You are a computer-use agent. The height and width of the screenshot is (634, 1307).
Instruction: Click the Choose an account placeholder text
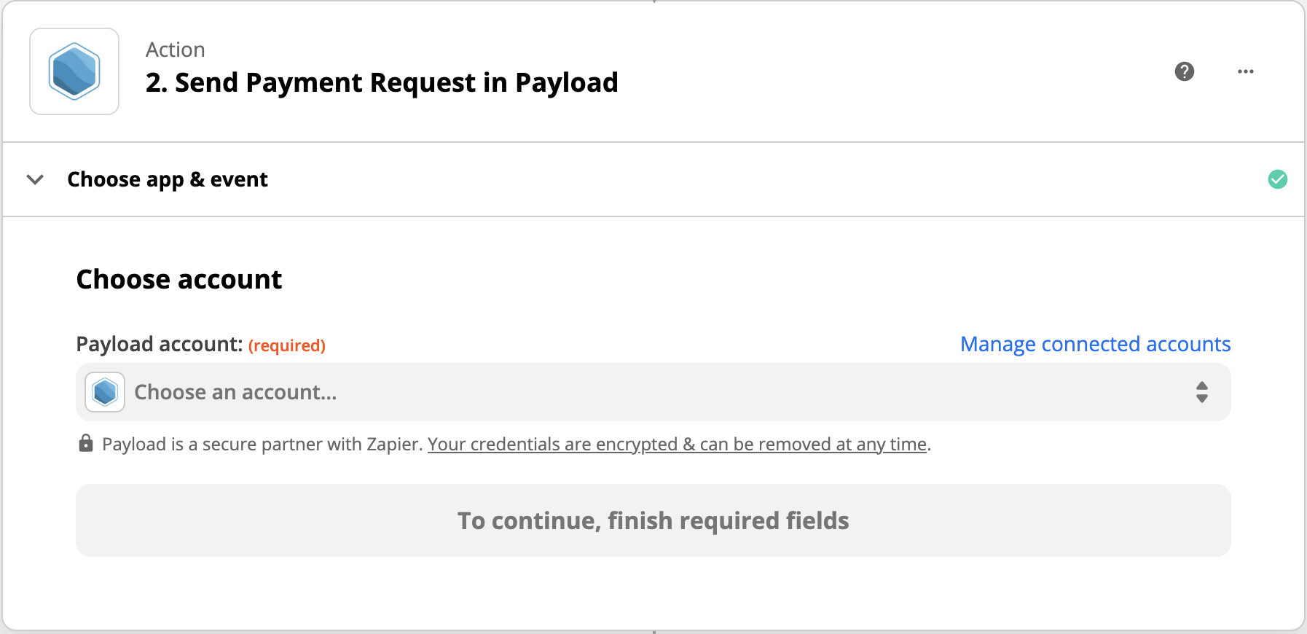click(x=236, y=392)
